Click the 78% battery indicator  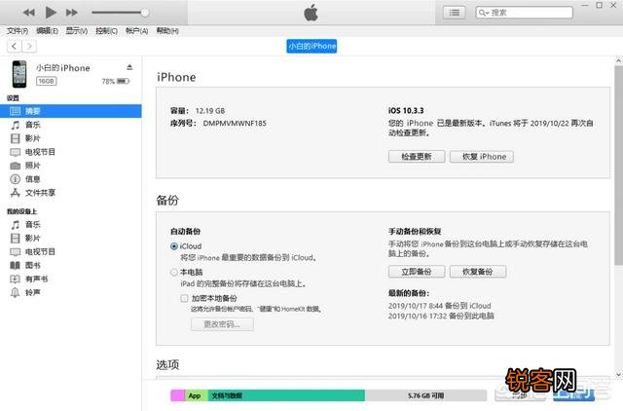tap(116, 81)
